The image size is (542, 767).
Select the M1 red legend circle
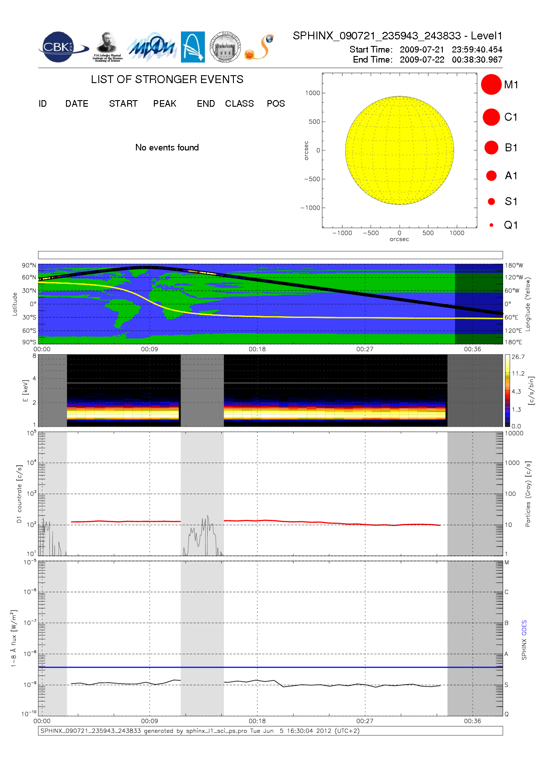tap(491, 84)
